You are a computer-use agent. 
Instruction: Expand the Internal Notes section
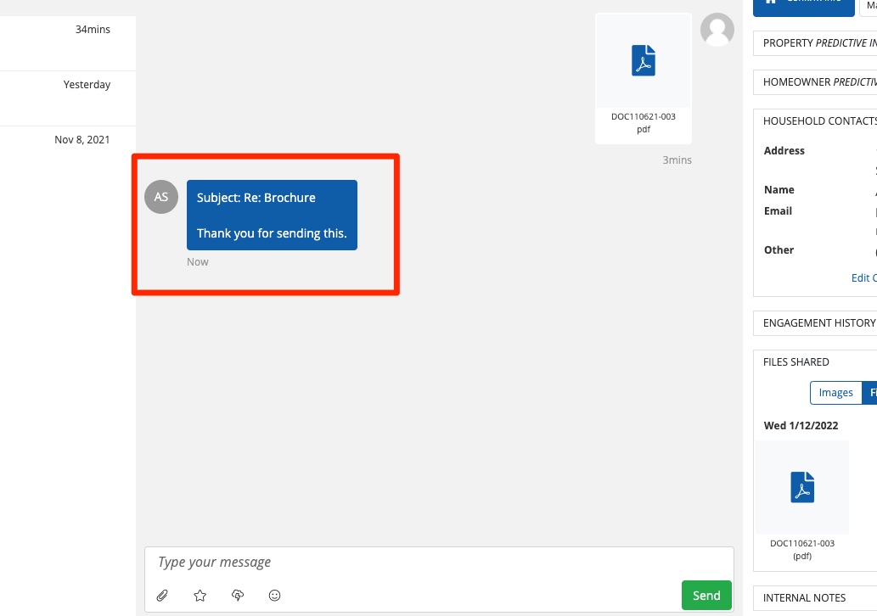[816, 598]
